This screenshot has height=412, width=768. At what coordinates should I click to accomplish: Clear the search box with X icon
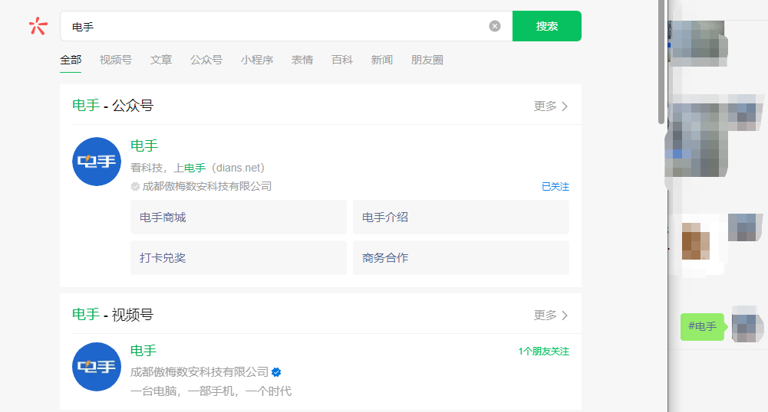tap(495, 26)
